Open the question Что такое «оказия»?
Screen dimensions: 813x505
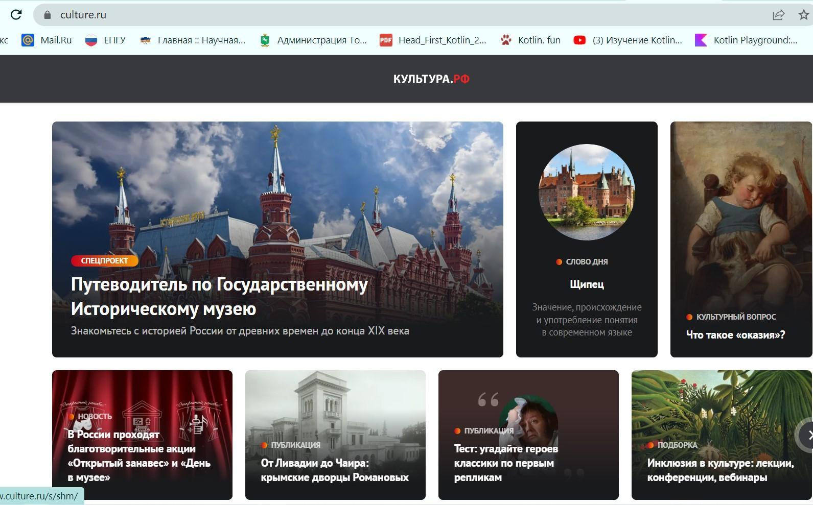735,335
